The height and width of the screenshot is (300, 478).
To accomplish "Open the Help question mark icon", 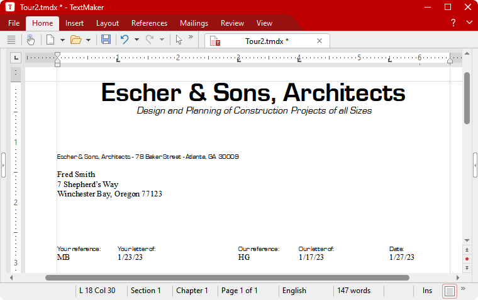I will click(453, 23).
